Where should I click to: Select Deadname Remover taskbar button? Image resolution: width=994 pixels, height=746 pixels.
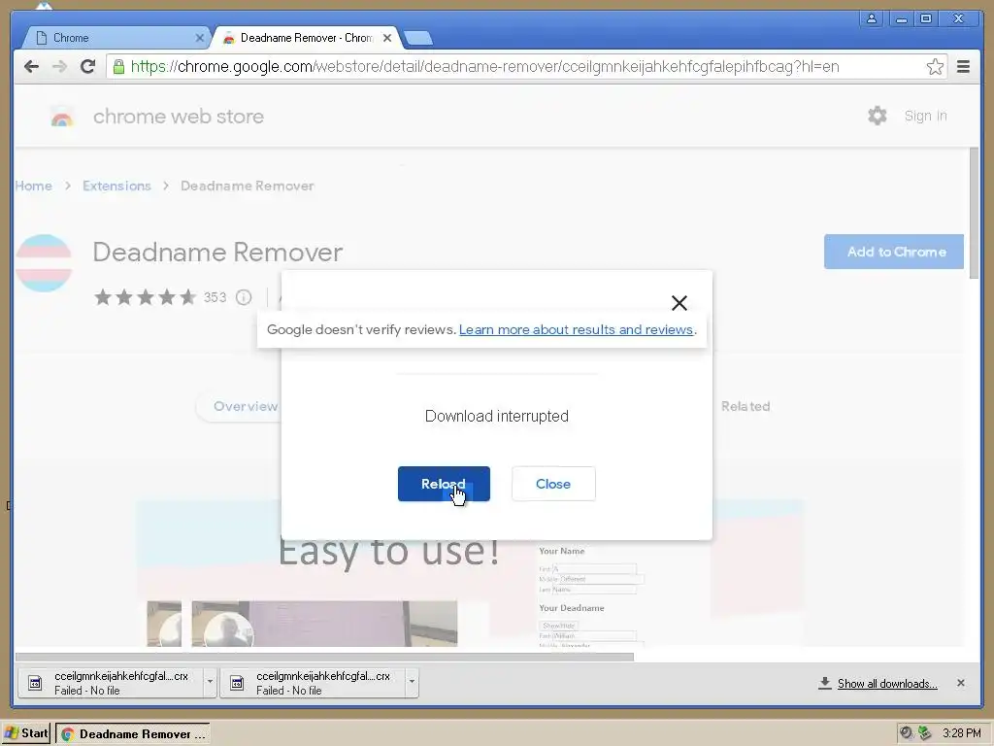pyautogui.click(x=132, y=734)
